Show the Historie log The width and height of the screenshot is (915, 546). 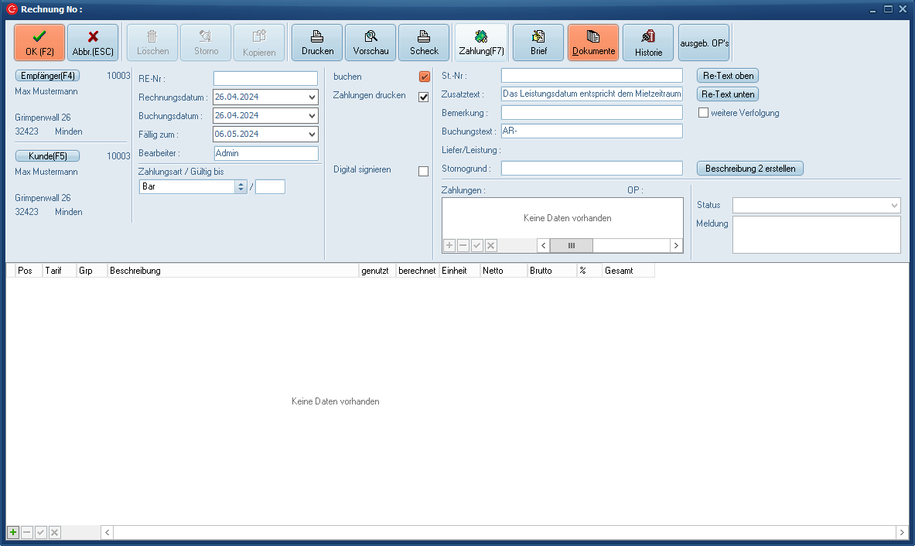point(648,43)
